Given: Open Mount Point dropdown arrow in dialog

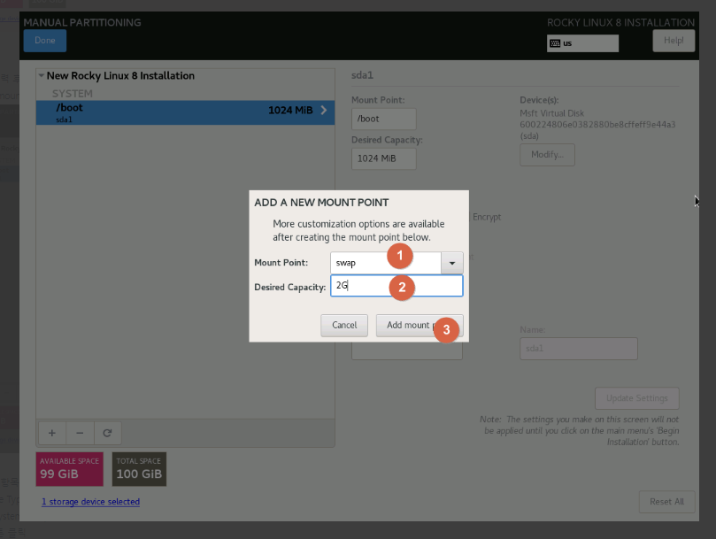Looking at the screenshot, I should [452, 263].
